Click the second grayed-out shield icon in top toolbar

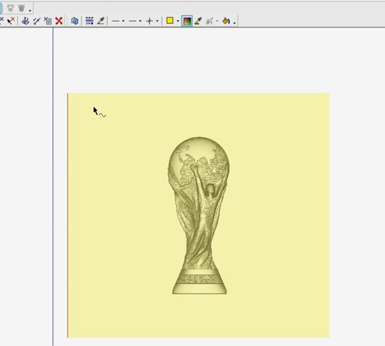[x=21, y=8]
